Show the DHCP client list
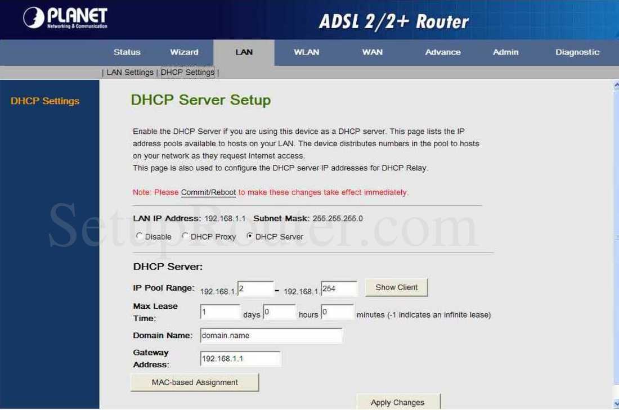Image resolution: width=619 pixels, height=410 pixels. point(396,287)
